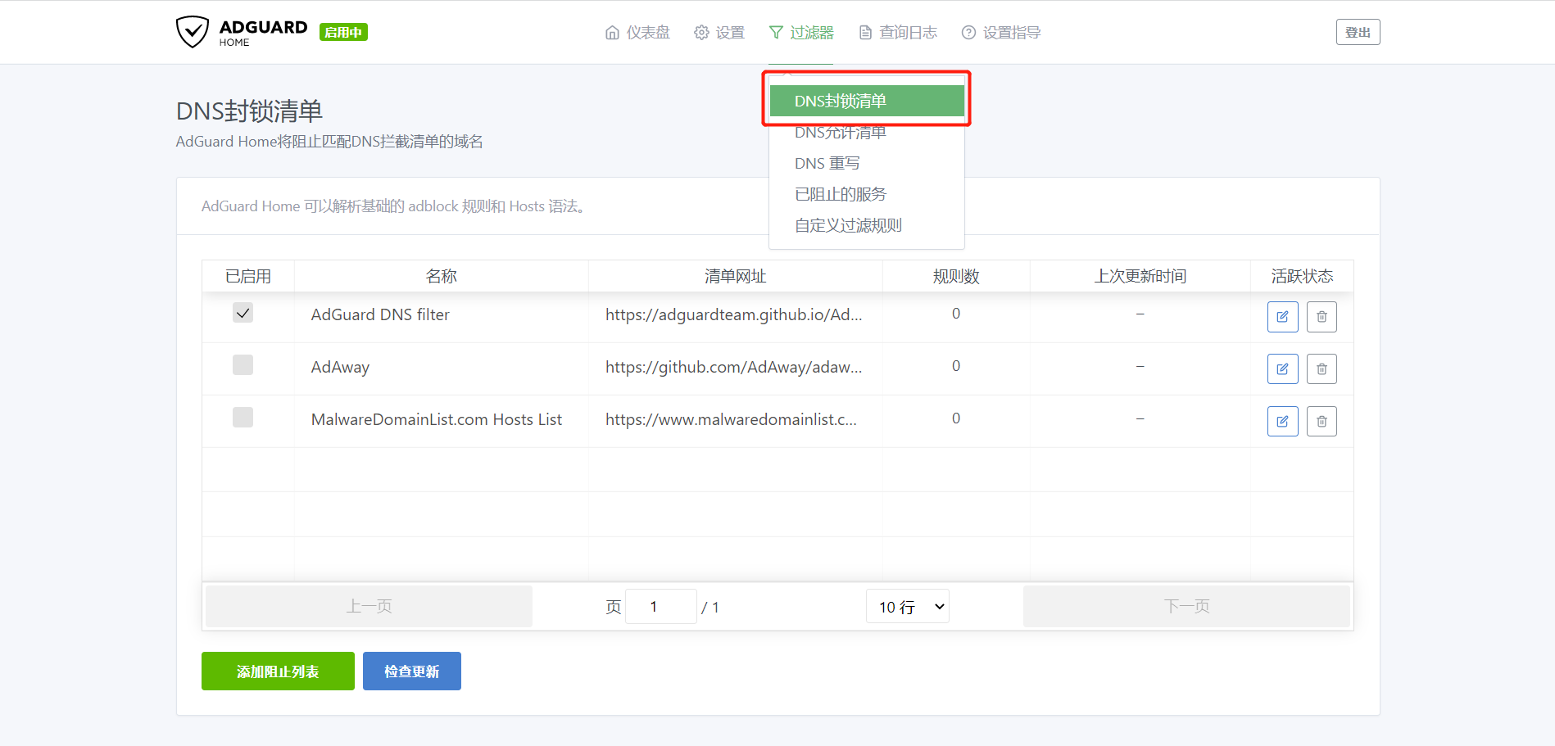Screen dimensions: 1555x746
Task: Select DNS允许清单 from the filter menu
Action: click(841, 133)
